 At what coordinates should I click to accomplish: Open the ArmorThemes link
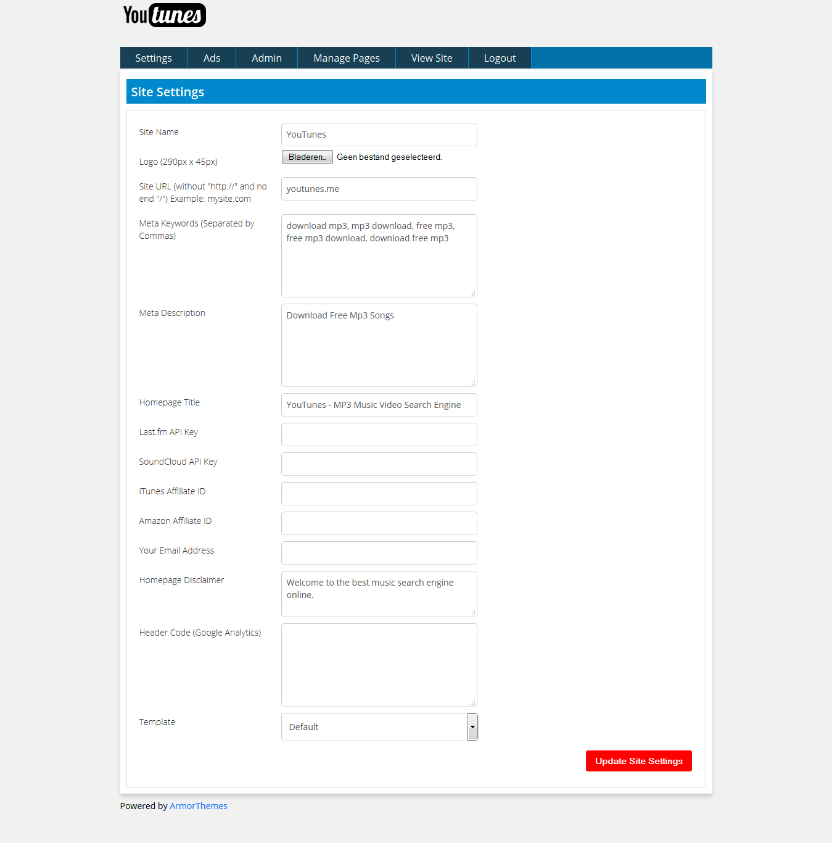[199, 806]
